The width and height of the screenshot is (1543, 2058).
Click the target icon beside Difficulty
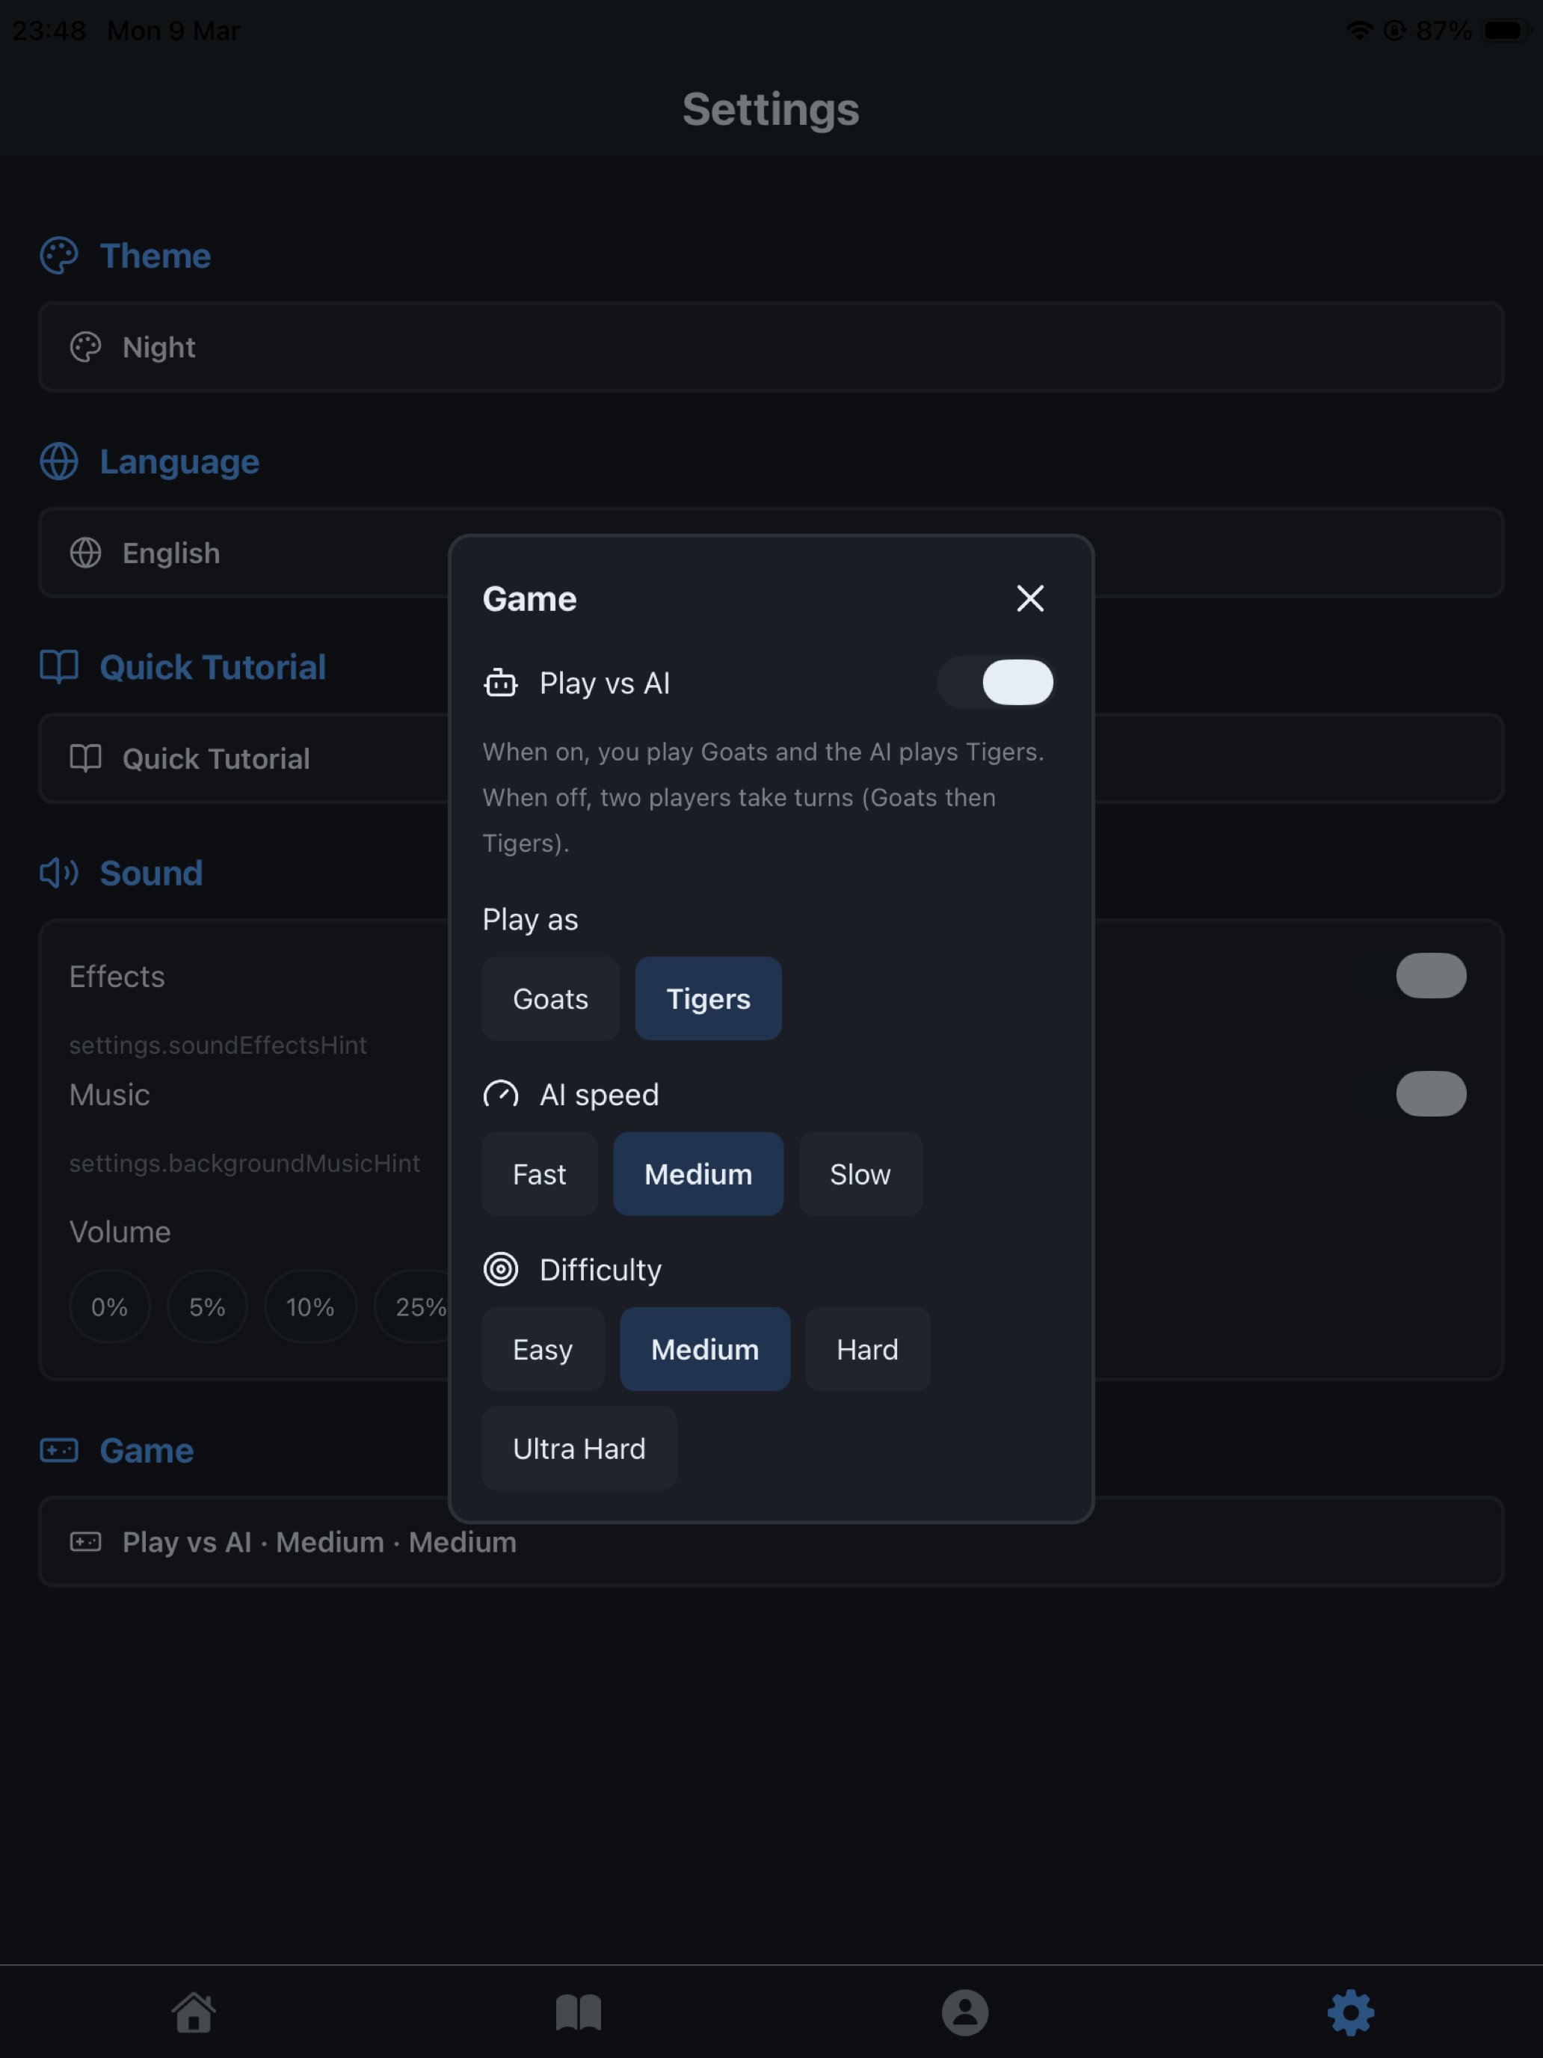pyautogui.click(x=500, y=1269)
